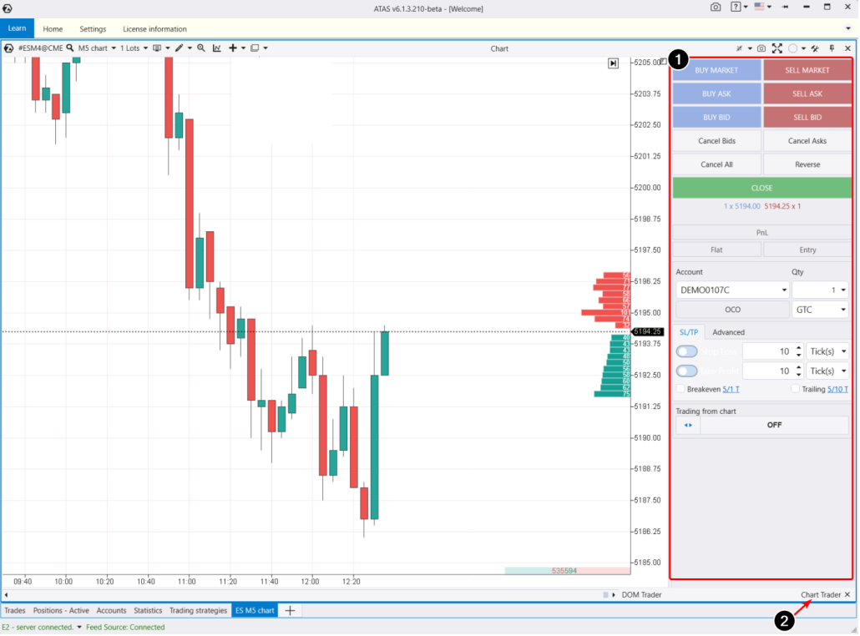The width and height of the screenshot is (860, 636).
Task: Check the Breakeven checkbox
Action: (681, 389)
